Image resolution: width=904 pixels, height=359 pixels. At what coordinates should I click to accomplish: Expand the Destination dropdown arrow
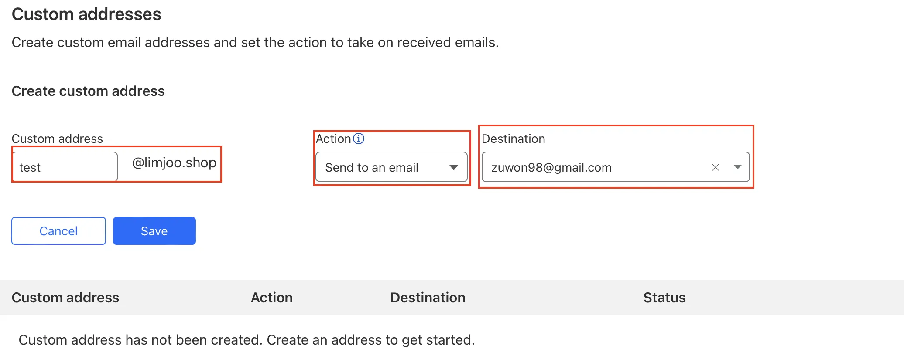[738, 167]
